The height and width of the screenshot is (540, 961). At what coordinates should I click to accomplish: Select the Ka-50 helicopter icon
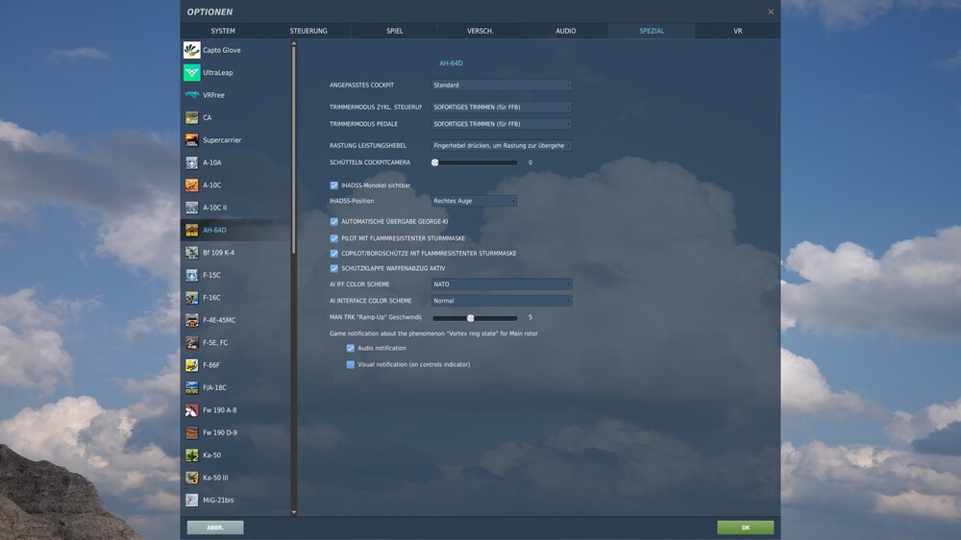pos(192,454)
